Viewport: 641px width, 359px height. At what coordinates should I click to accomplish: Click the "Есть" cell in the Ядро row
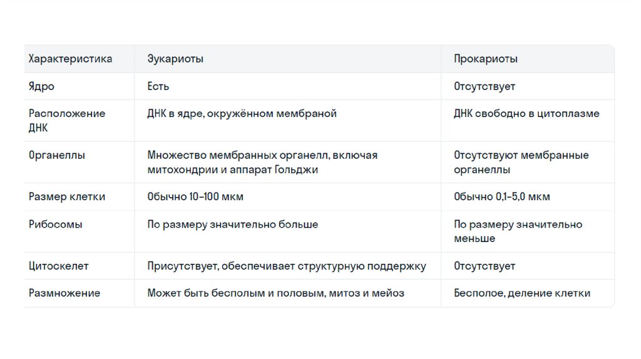pyautogui.click(x=158, y=86)
